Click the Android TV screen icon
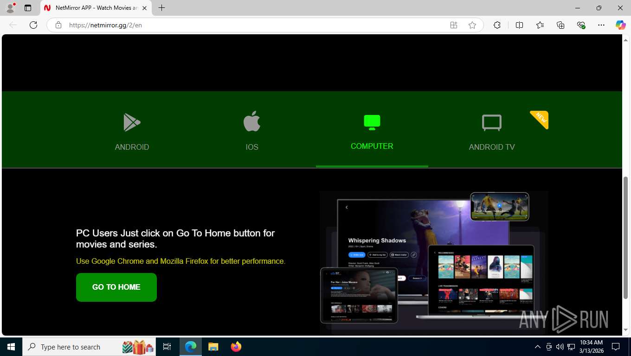The image size is (631, 356). pos(492,123)
